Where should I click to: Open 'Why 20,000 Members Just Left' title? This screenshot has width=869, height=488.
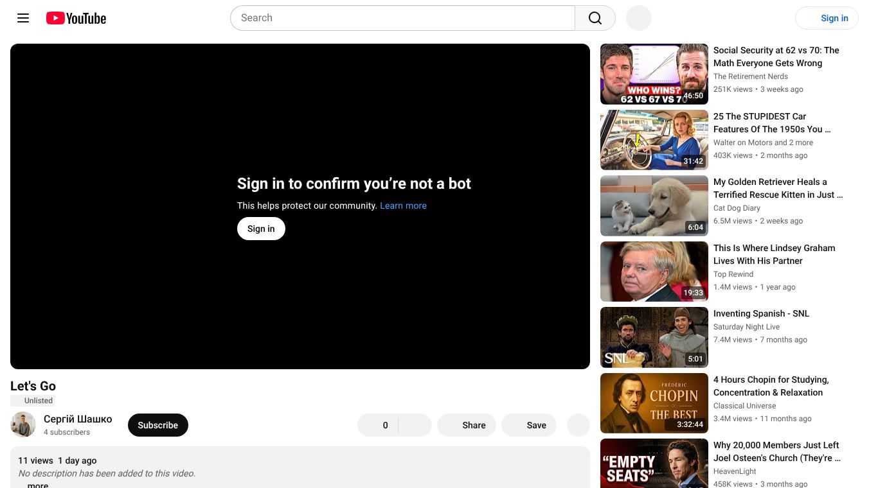pyautogui.click(x=777, y=451)
